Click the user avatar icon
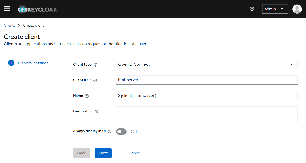Viewport: 306px width, 163px height. (297, 9)
